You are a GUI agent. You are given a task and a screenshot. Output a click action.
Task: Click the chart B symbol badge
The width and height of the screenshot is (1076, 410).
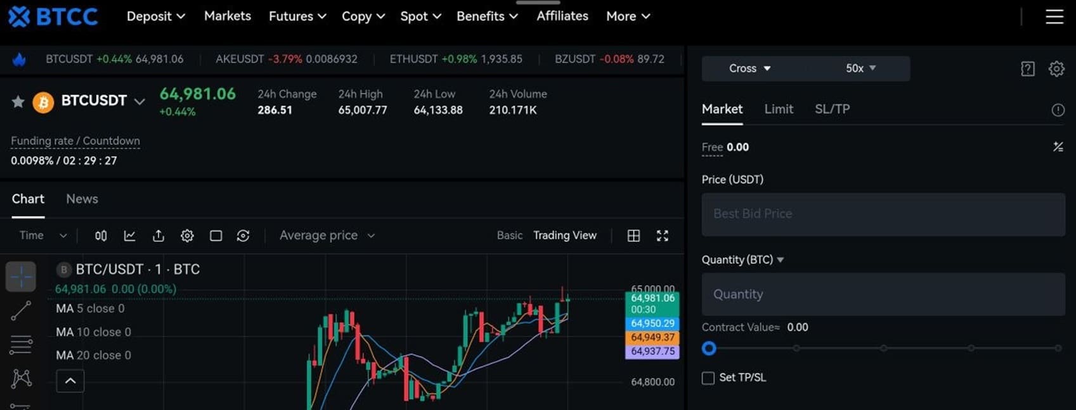click(x=63, y=270)
